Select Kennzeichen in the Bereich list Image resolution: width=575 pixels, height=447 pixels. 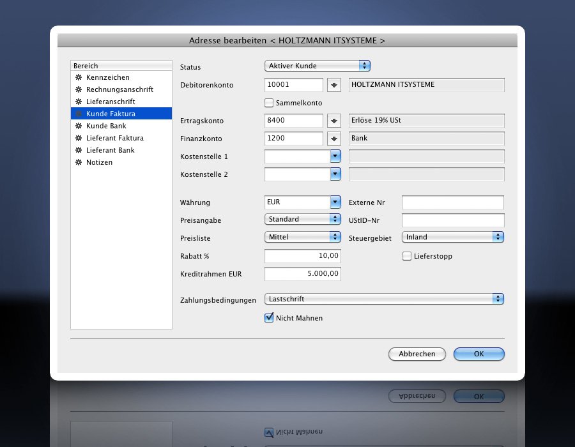[121, 77]
